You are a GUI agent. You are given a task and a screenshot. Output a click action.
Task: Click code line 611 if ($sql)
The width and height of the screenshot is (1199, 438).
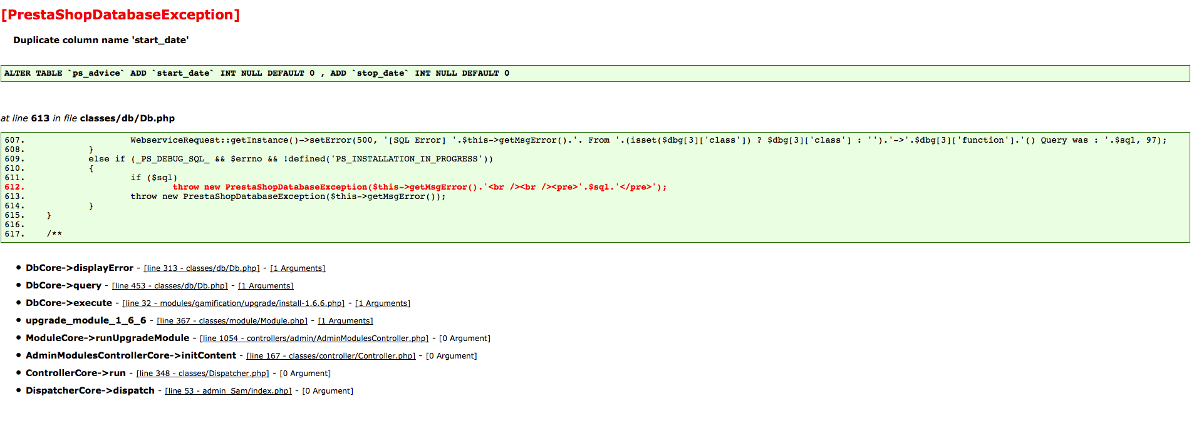click(154, 178)
